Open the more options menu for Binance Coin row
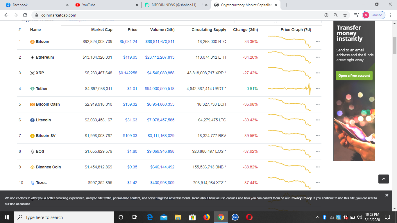 [x=318, y=167]
